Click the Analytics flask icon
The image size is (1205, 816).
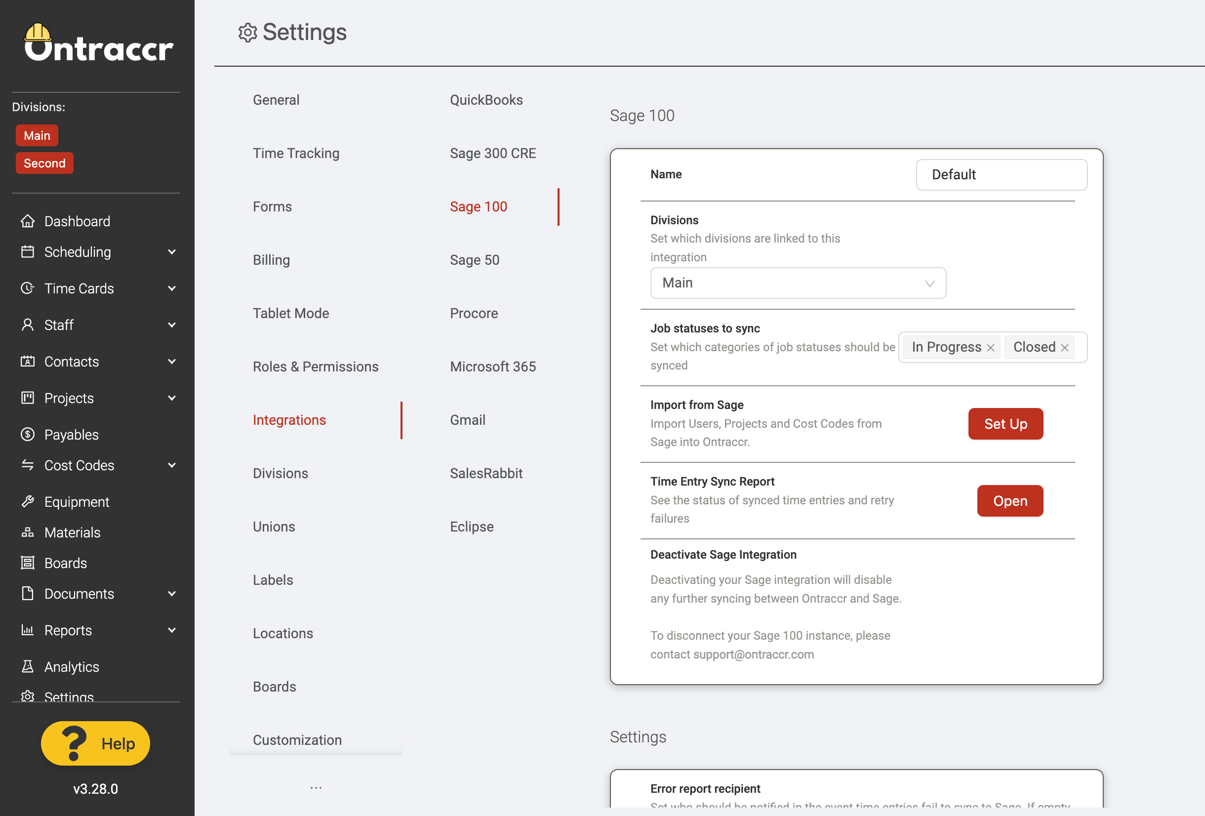28,666
